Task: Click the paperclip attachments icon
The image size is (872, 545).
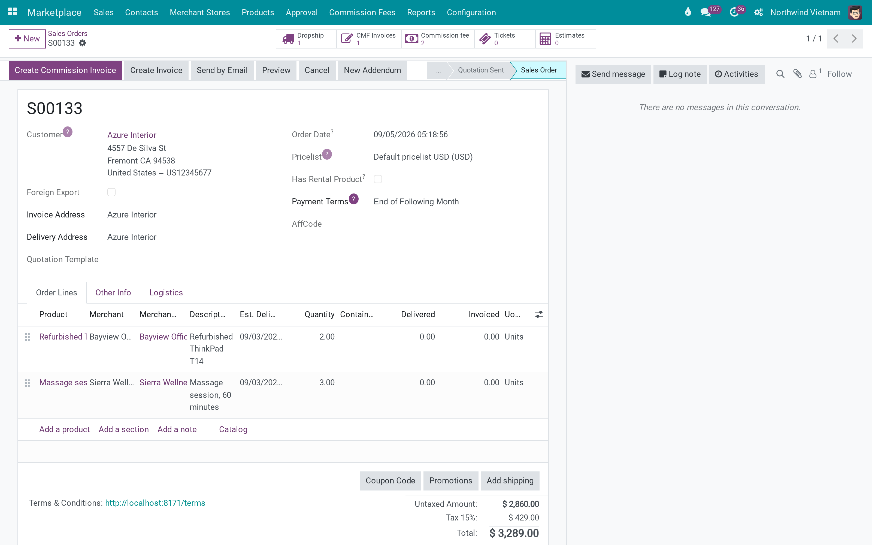Action: 797,74
